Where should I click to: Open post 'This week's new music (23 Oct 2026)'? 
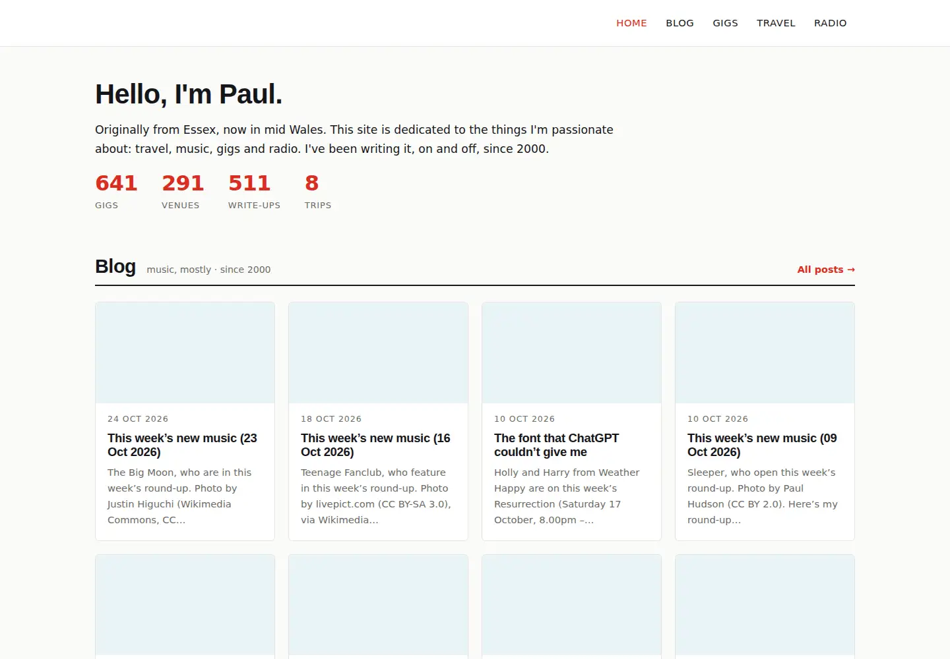pos(182,445)
